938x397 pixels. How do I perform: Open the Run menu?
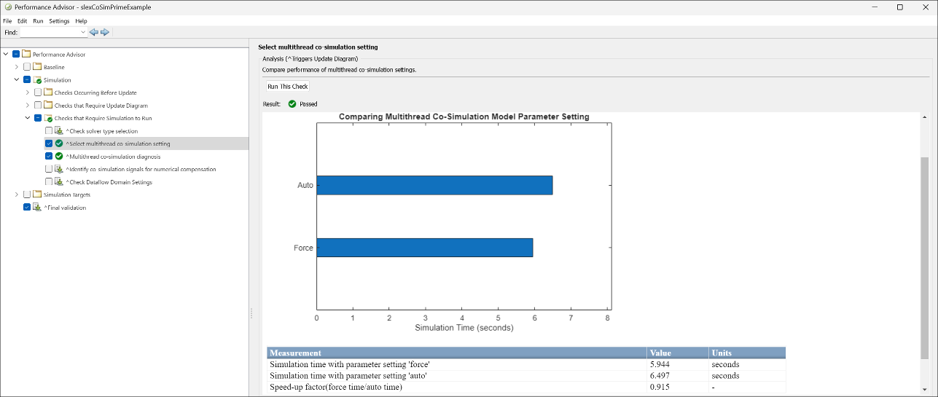(x=38, y=21)
